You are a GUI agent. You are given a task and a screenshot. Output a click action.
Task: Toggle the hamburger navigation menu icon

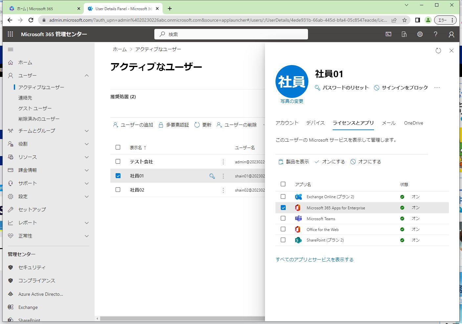click(11, 50)
